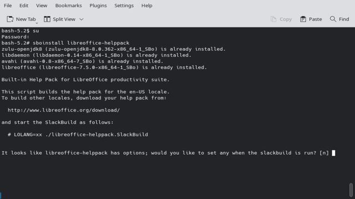Click the libdaemon already installed line
This screenshot has width=355, height=199.
[96, 55]
